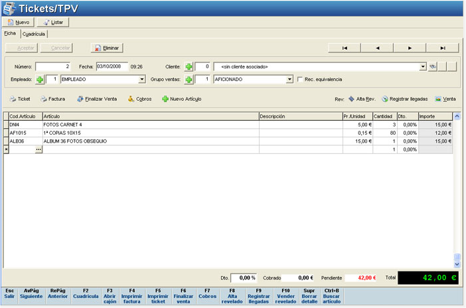Click the Descripción column header

coord(301,116)
